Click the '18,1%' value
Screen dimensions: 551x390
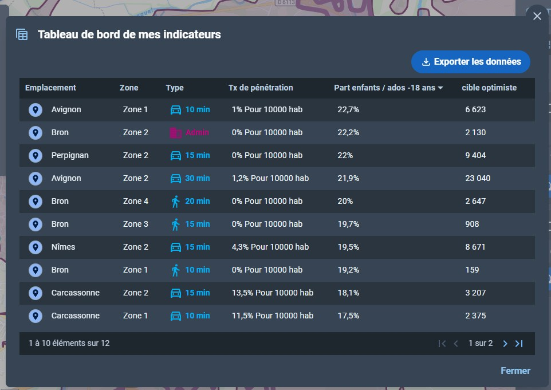tap(348, 293)
